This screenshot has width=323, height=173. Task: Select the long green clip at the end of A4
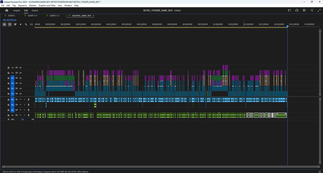[281, 115]
